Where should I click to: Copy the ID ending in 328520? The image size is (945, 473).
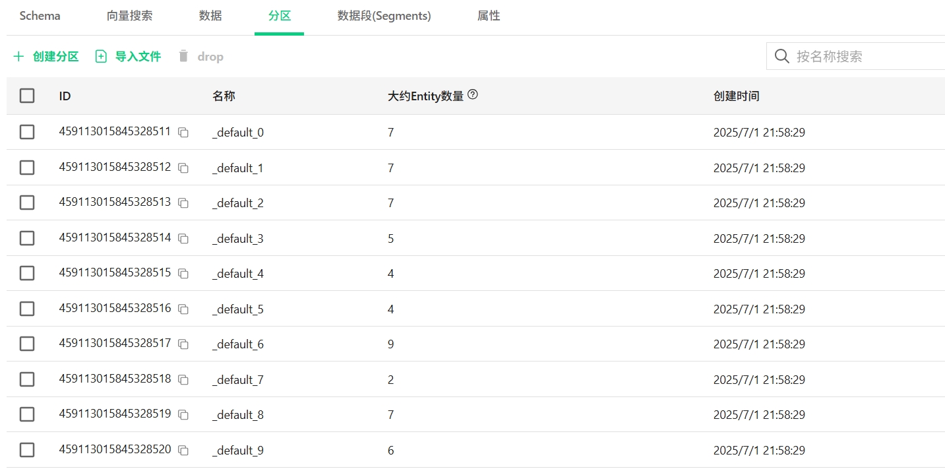click(x=183, y=451)
